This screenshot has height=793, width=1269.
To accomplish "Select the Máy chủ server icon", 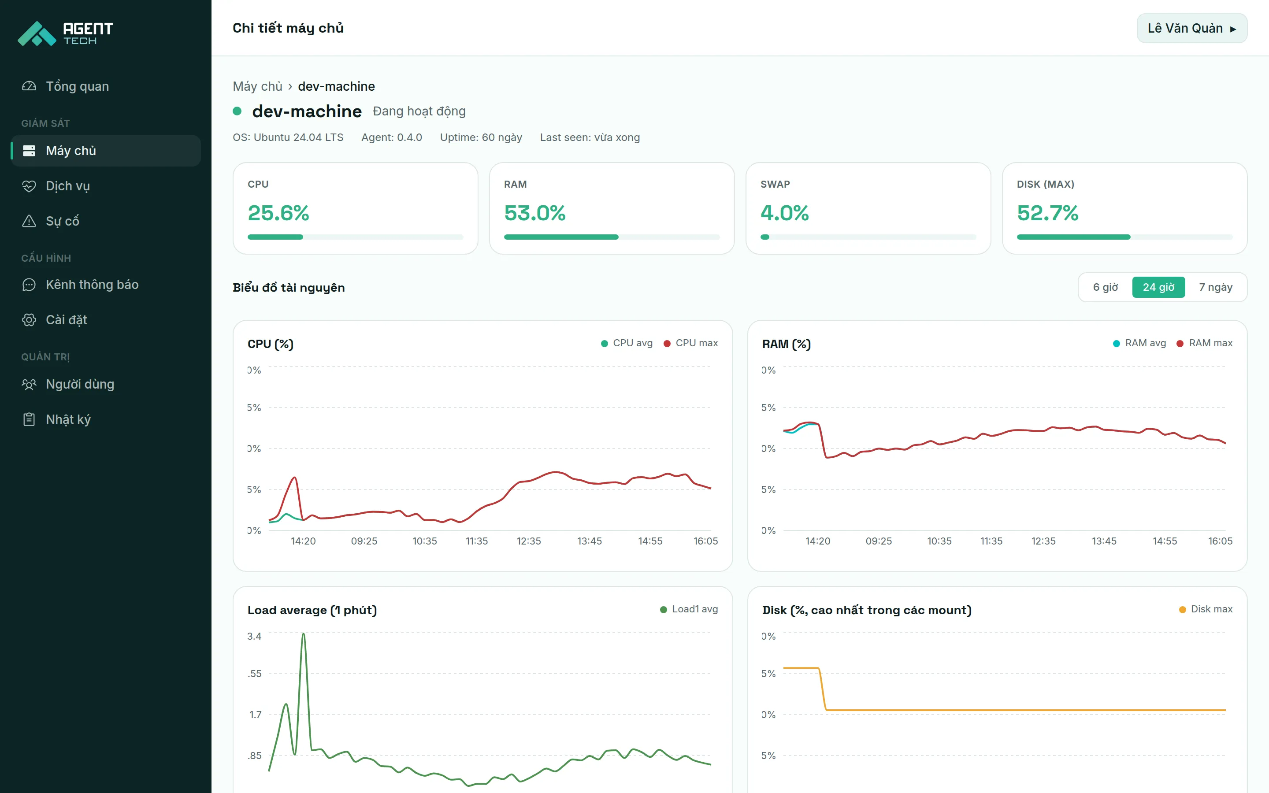I will click(29, 151).
